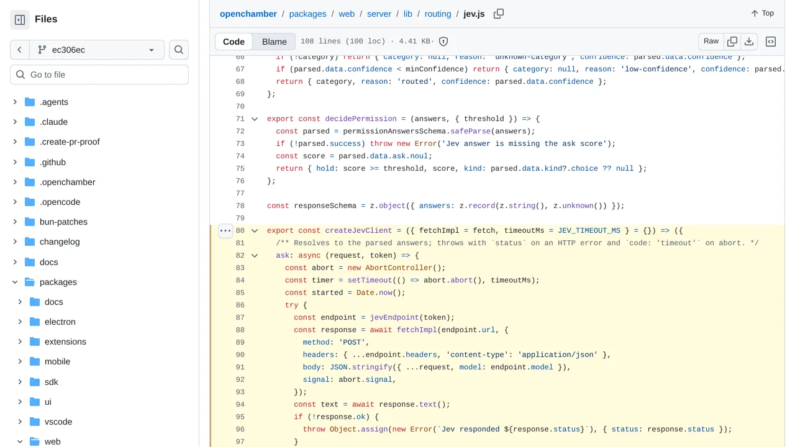This screenshot has width=795, height=447.
Task: Open the web breadcrumb link
Action: [347, 14]
